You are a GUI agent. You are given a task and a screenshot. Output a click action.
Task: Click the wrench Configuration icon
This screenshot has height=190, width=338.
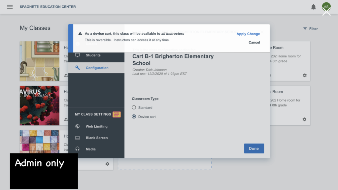(x=78, y=68)
